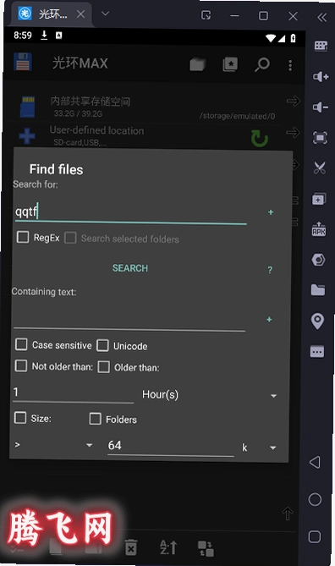335x566 pixels.
Task: Open internal shared storage arrow
Action: coord(293,101)
